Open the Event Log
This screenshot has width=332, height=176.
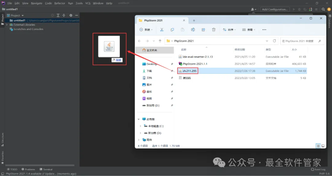pos(318,169)
